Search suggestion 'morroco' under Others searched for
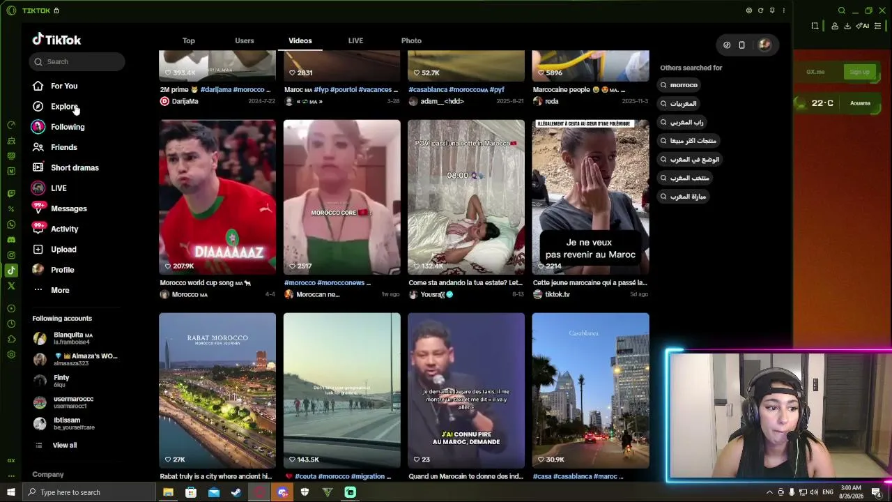The width and height of the screenshot is (892, 502). [679, 85]
